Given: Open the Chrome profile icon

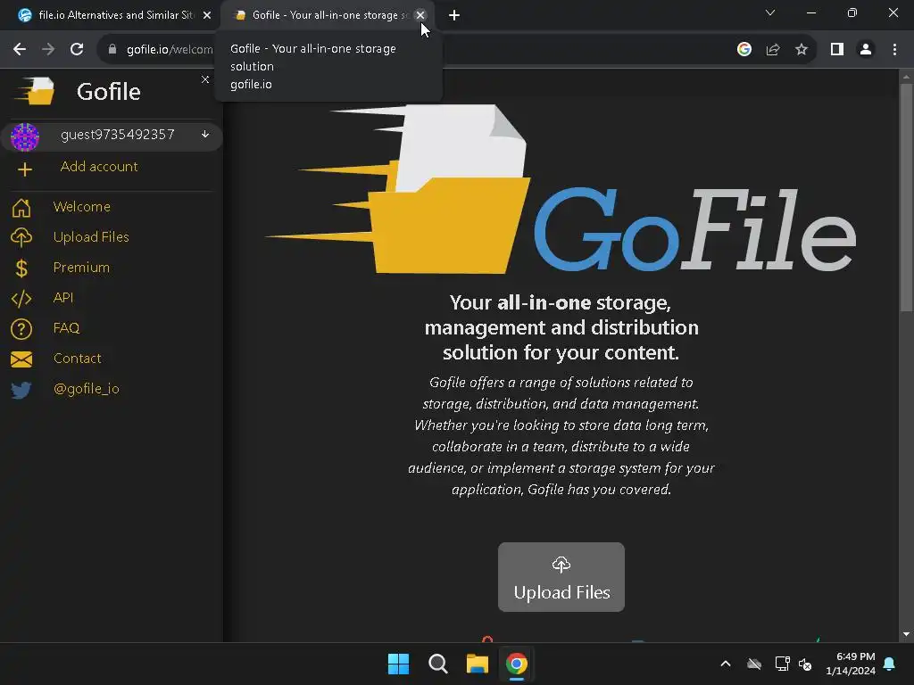Looking at the screenshot, I should click(x=866, y=50).
